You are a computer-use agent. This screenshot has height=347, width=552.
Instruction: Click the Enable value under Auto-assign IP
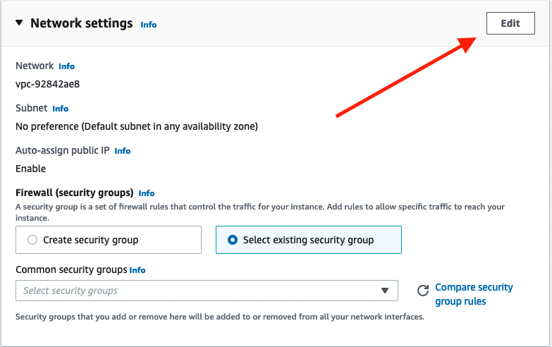(30, 169)
